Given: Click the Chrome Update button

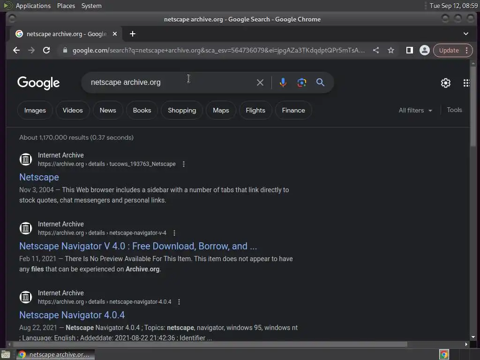Looking at the screenshot, I should coord(449,50).
